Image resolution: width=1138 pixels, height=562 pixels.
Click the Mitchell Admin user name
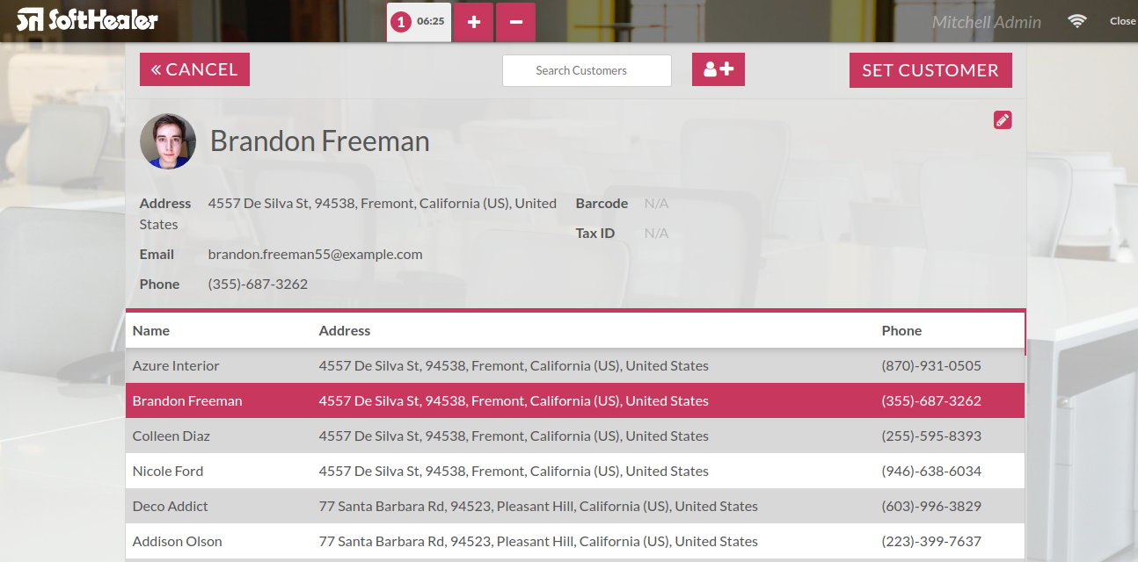(x=986, y=22)
